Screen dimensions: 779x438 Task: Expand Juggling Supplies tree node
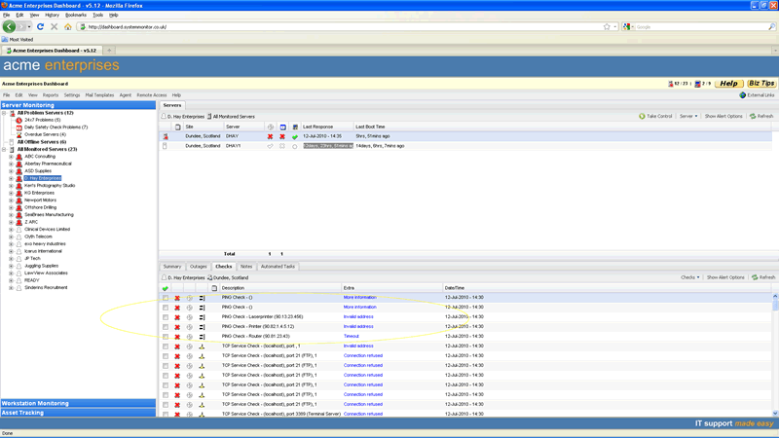11,266
